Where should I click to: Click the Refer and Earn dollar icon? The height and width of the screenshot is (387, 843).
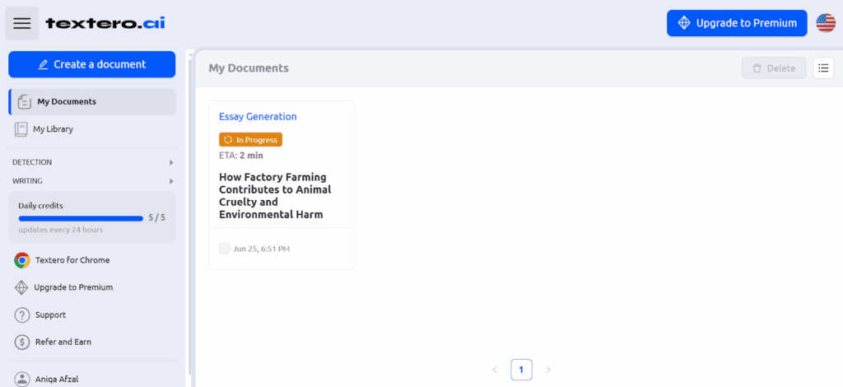point(22,342)
